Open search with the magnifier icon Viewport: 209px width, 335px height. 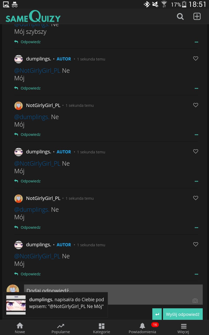click(x=180, y=16)
